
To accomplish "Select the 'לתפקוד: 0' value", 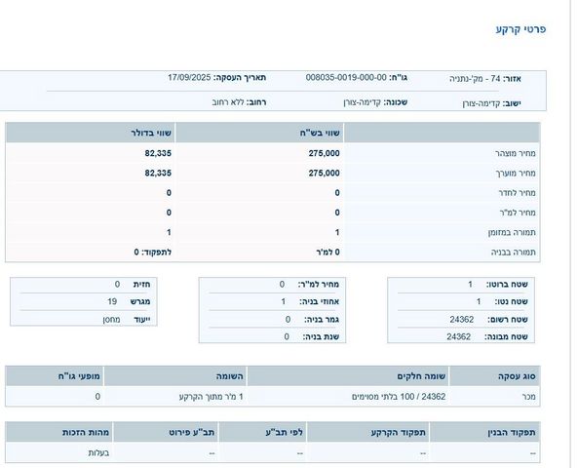I will point(153,253).
